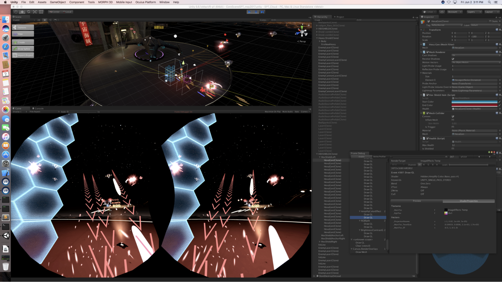Image resolution: width=502 pixels, height=282 pixels.
Task: Select the Move tool in toolbar
Action: pos(22,12)
